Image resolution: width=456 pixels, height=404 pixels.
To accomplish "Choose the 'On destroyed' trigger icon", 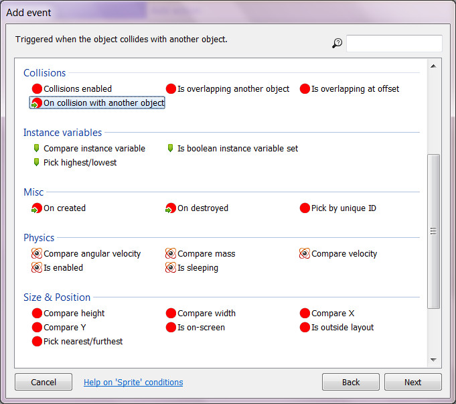I will coord(171,208).
